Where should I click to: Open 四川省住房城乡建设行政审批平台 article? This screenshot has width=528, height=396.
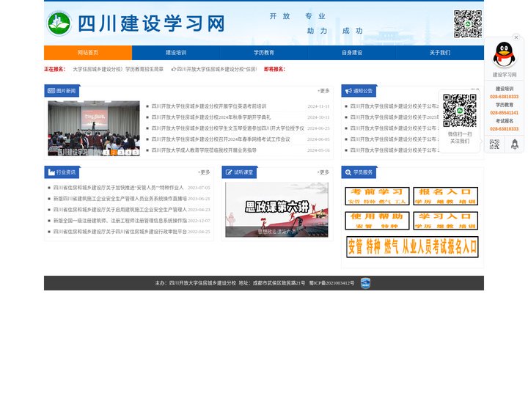120,232
